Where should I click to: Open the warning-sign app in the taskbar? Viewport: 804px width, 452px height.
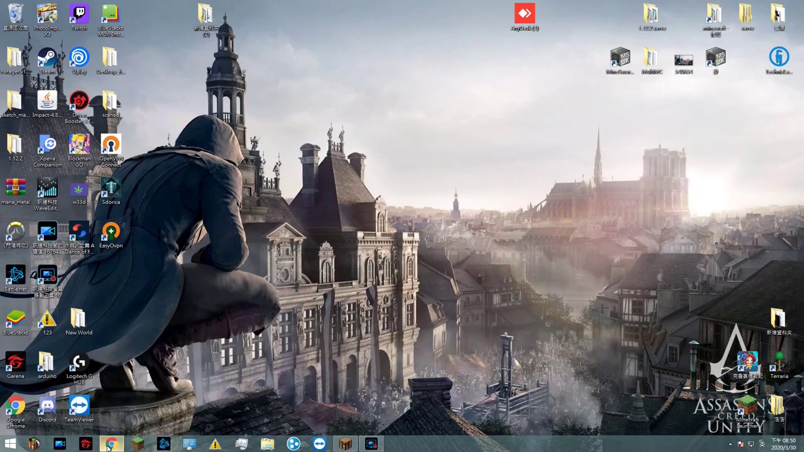pyautogui.click(x=215, y=444)
